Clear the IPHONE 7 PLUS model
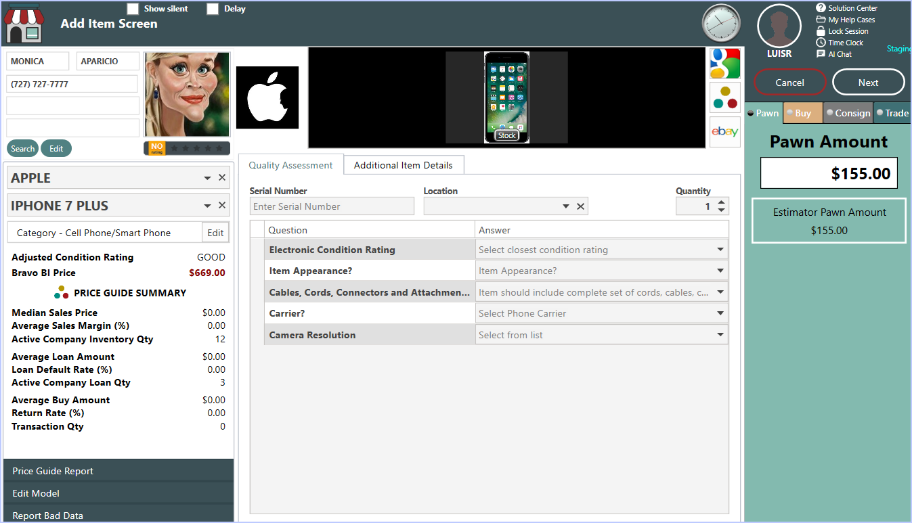The image size is (912, 523). (222, 206)
